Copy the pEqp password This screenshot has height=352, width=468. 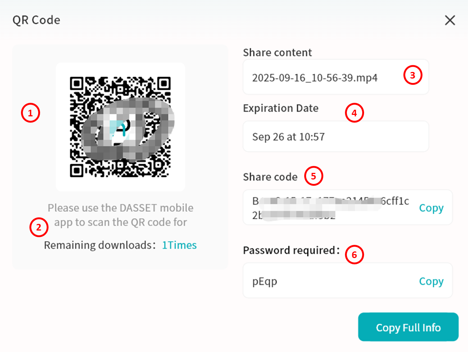pos(431,282)
